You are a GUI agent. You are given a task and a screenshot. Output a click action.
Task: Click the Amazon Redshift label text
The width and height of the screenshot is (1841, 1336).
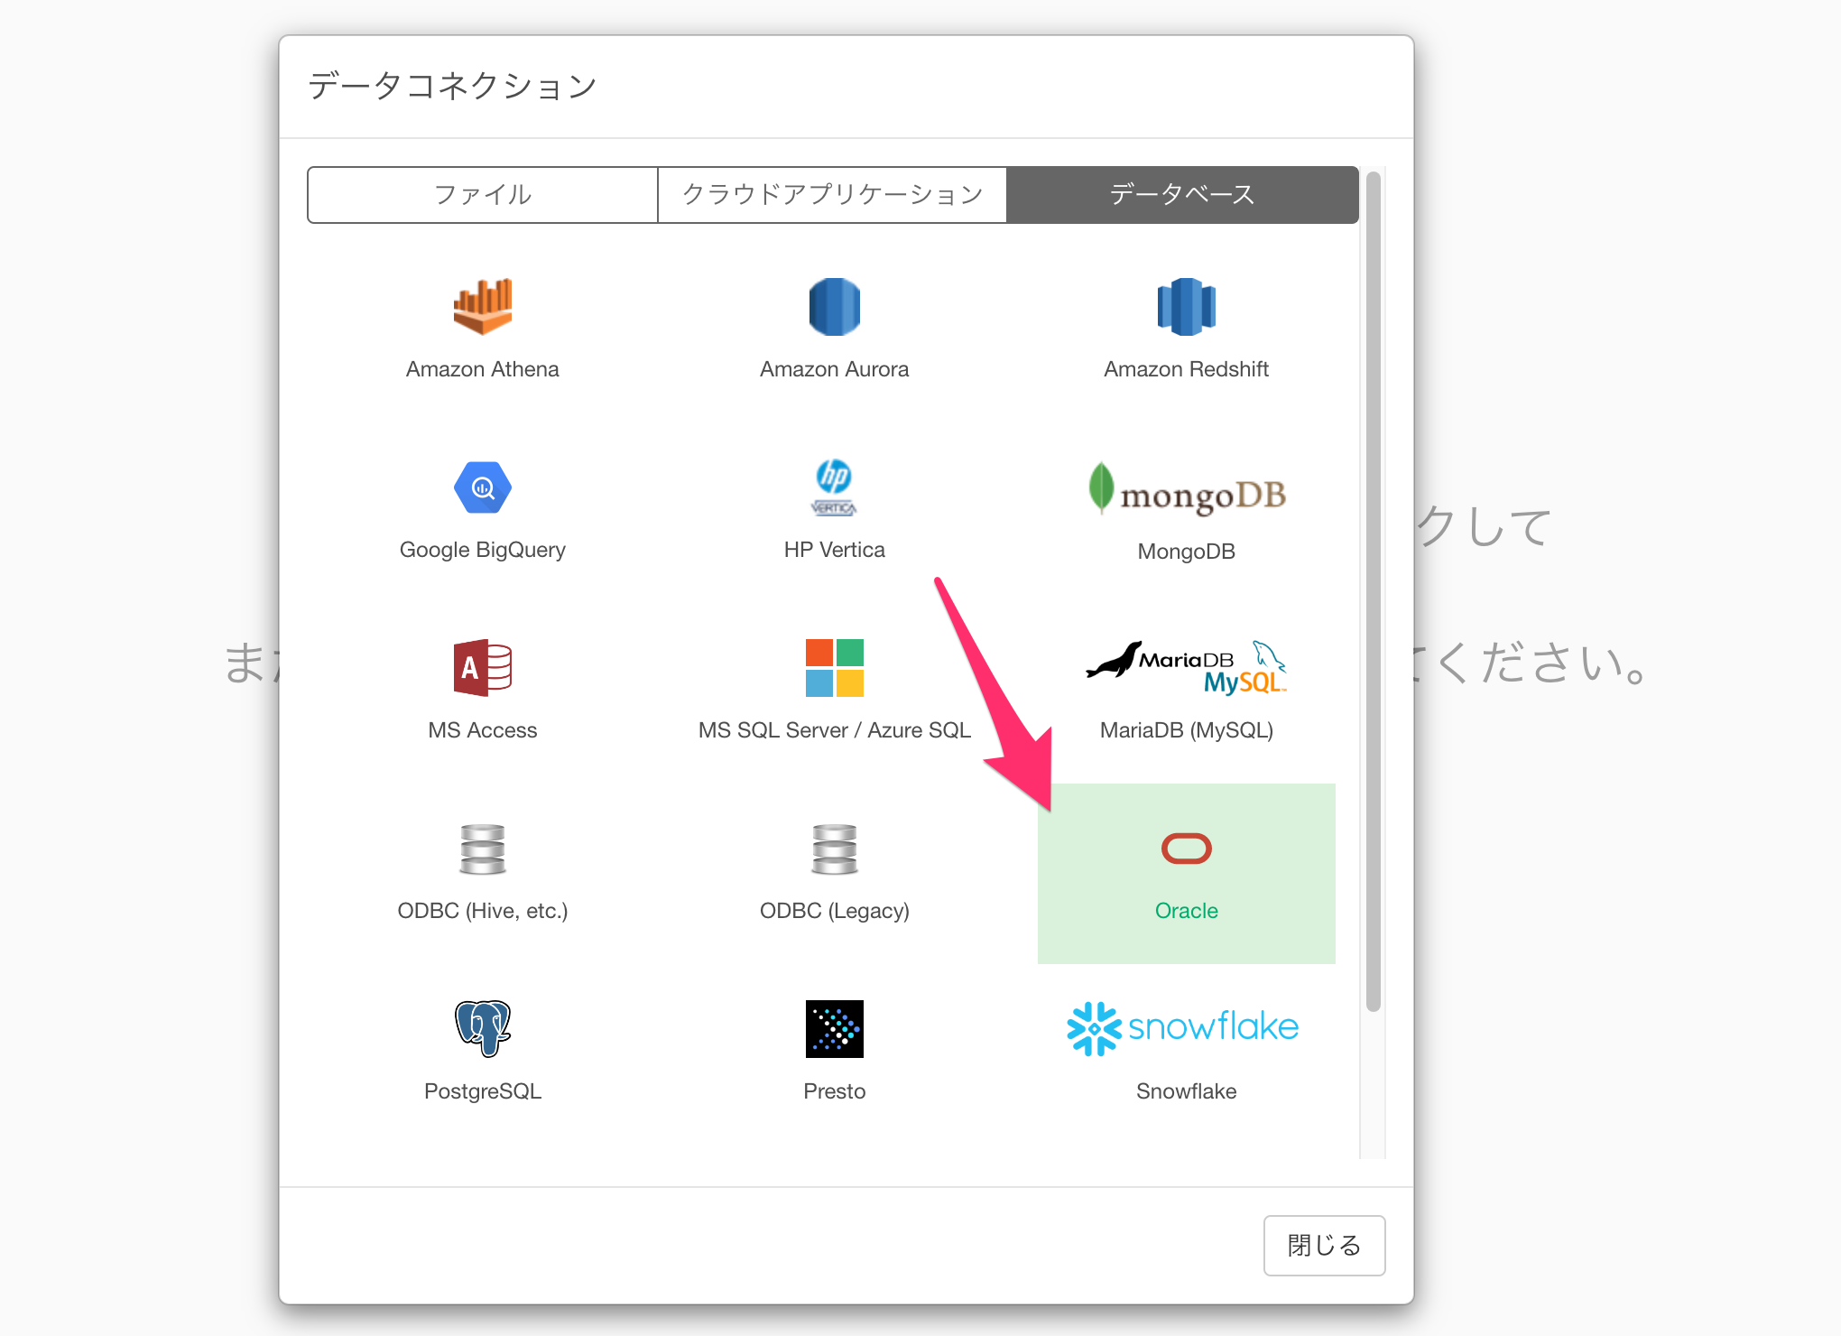click(x=1187, y=369)
